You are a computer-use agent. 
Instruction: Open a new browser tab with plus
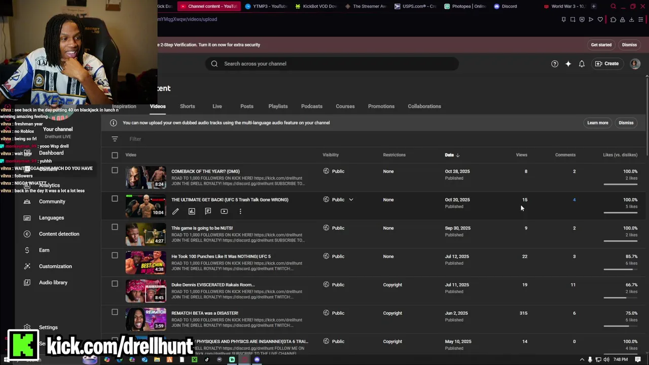click(594, 7)
